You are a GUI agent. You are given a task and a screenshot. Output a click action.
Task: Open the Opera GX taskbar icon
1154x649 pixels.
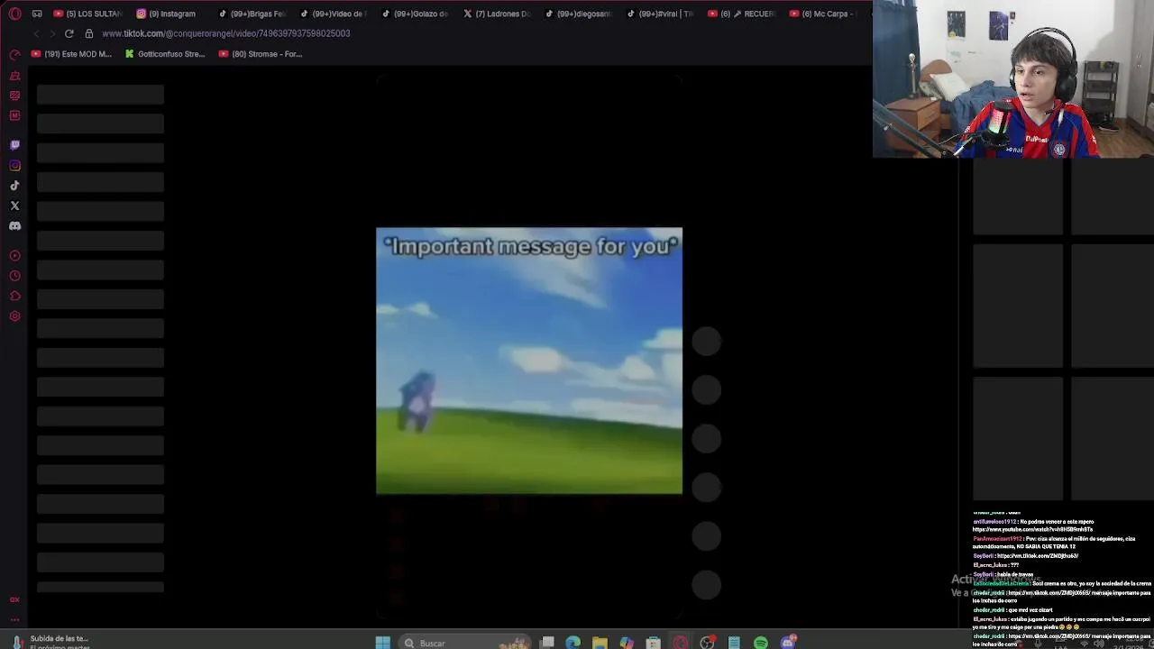coord(681,643)
